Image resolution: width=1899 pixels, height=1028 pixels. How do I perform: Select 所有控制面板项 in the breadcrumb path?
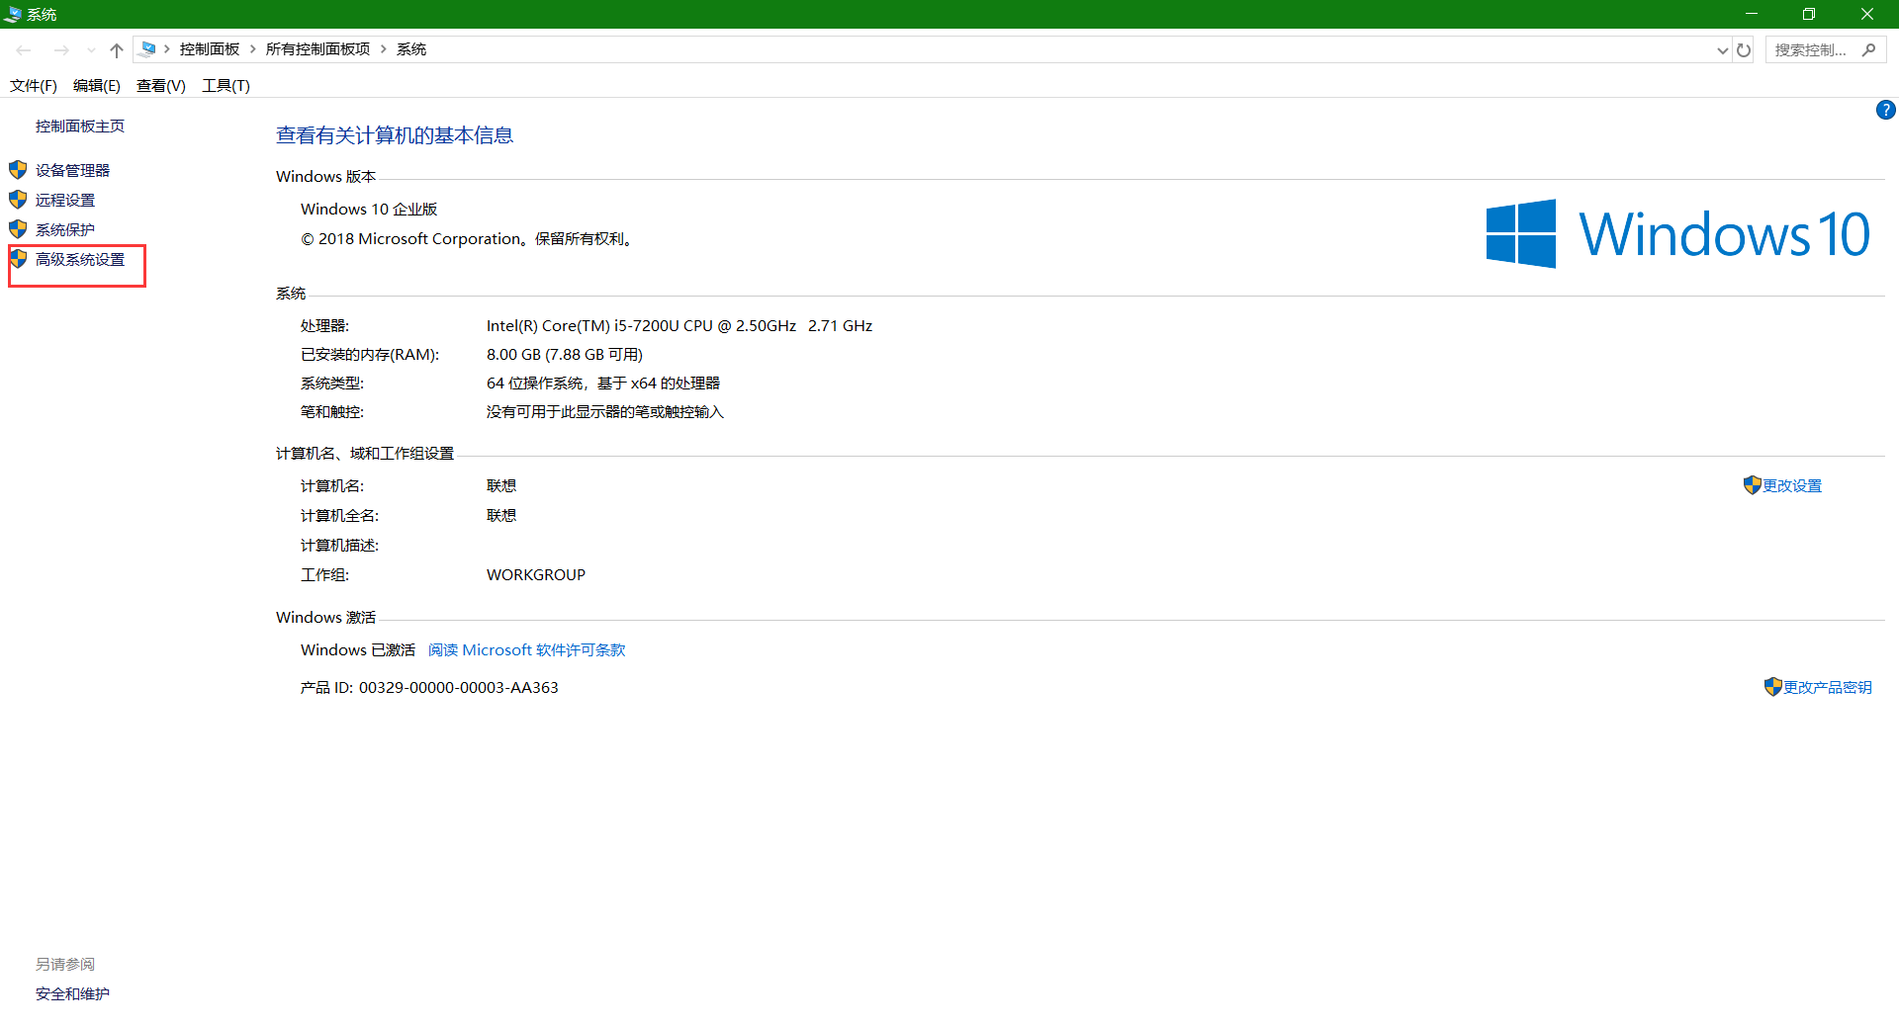[x=317, y=48]
